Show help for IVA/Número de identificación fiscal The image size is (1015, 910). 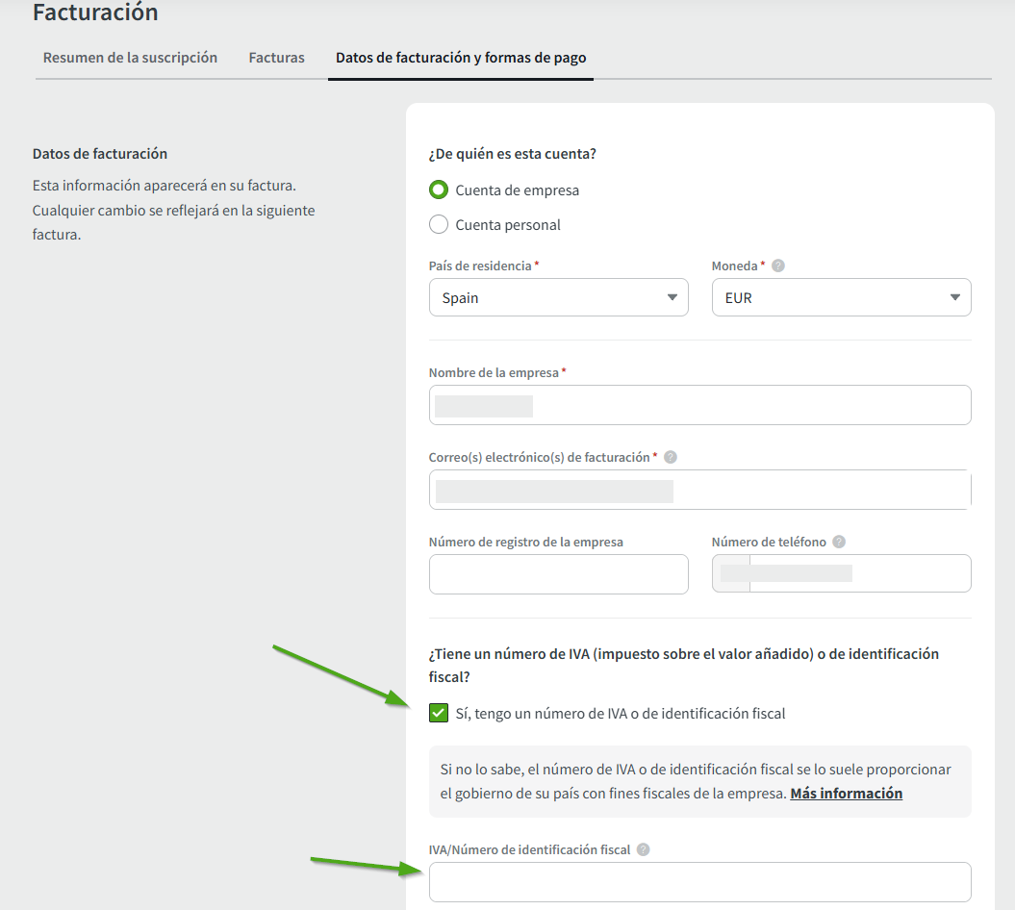(644, 849)
